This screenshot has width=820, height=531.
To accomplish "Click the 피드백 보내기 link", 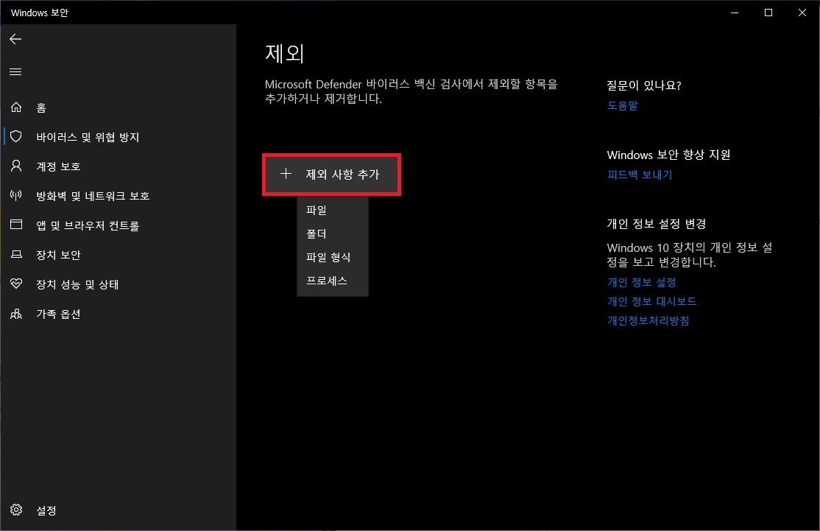I will point(640,175).
